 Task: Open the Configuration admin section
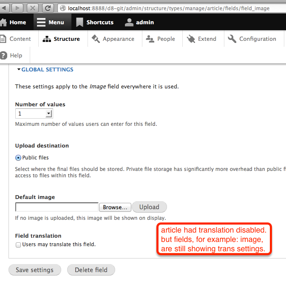pos(254,39)
